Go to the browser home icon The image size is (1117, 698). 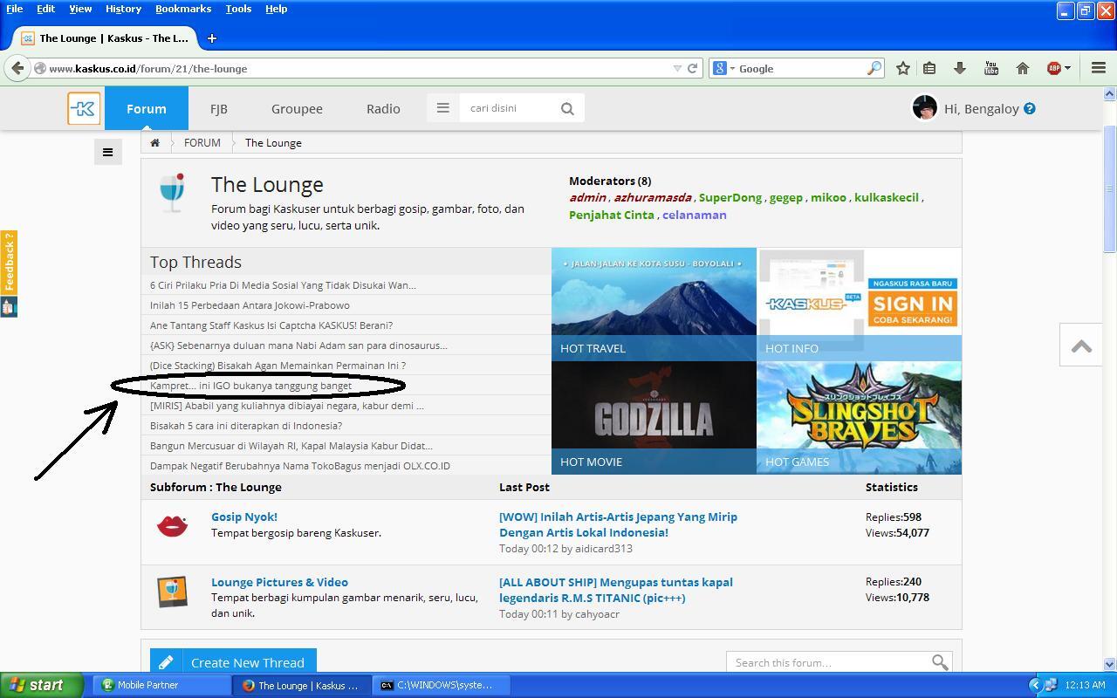click(x=1023, y=68)
